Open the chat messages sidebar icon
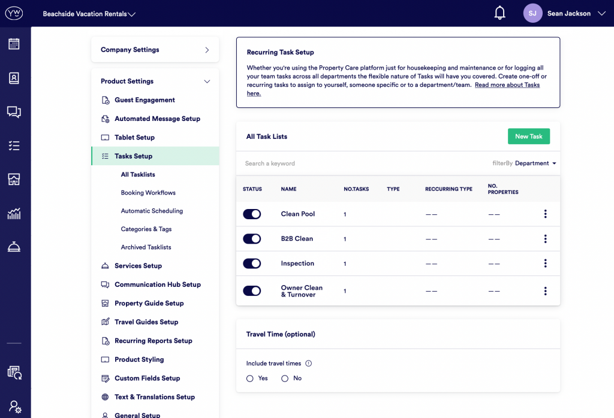Image resolution: width=614 pixels, height=418 pixels. (14, 112)
